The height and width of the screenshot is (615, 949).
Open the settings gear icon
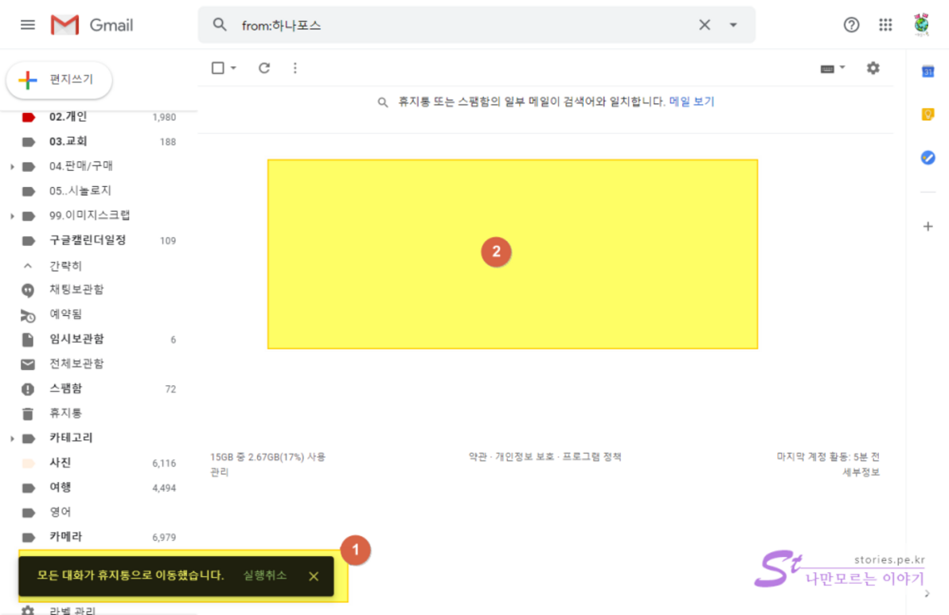pyautogui.click(x=873, y=68)
